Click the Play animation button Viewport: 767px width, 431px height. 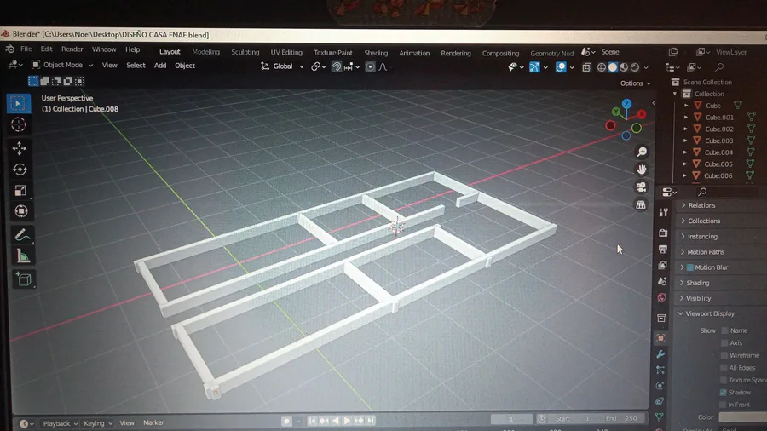coord(347,421)
